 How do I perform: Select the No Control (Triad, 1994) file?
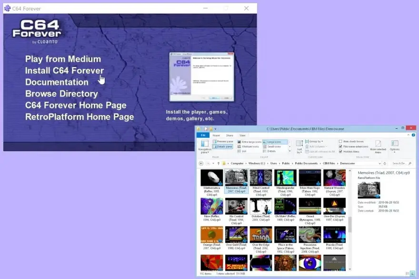[x=236, y=211]
